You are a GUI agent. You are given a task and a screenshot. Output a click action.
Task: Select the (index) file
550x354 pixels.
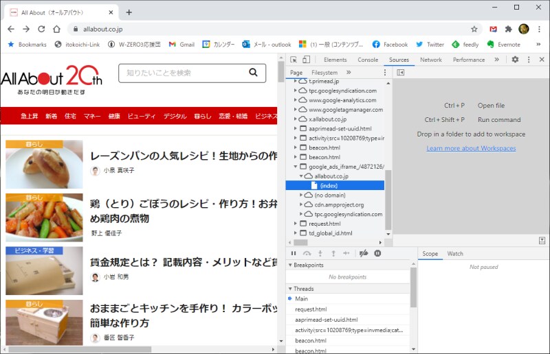coord(335,186)
